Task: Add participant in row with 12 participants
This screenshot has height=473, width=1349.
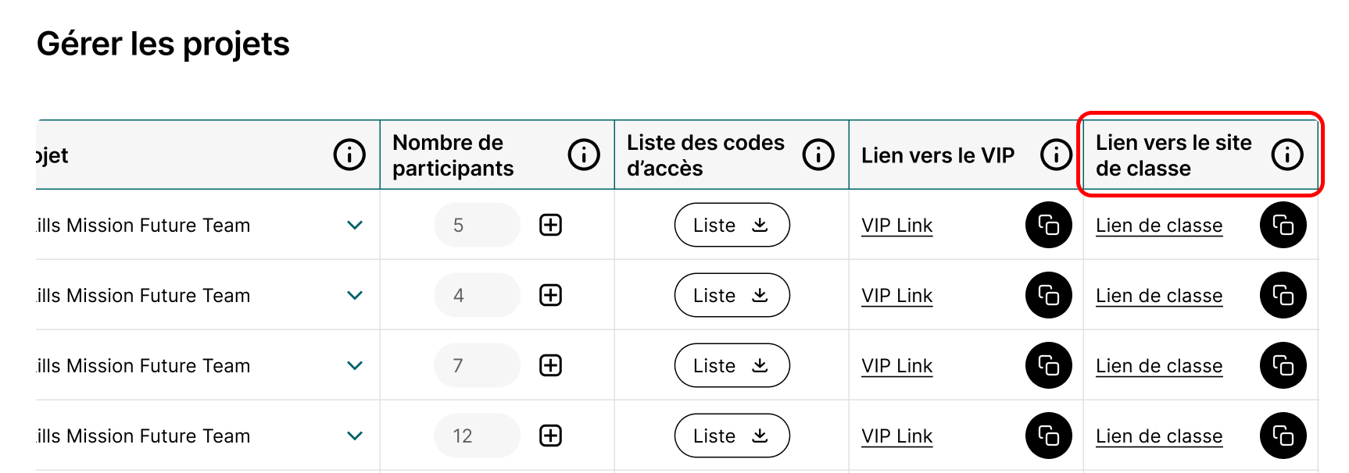Action: (x=551, y=436)
